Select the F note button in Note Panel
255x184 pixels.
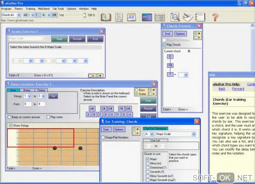[x=118, y=115]
